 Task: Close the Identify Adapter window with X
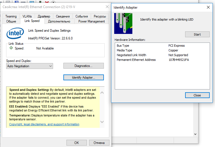click(208, 7)
